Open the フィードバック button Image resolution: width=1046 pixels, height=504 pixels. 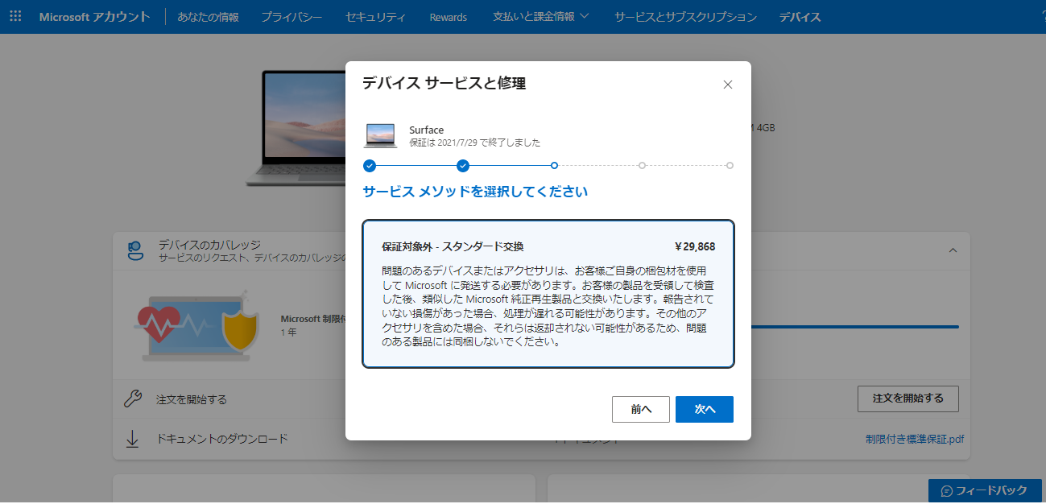coord(984,491)
